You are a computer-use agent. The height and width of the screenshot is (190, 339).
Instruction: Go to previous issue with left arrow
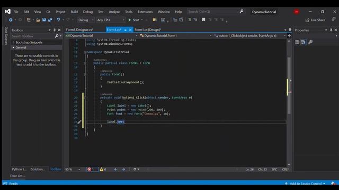tap(115, 169)
